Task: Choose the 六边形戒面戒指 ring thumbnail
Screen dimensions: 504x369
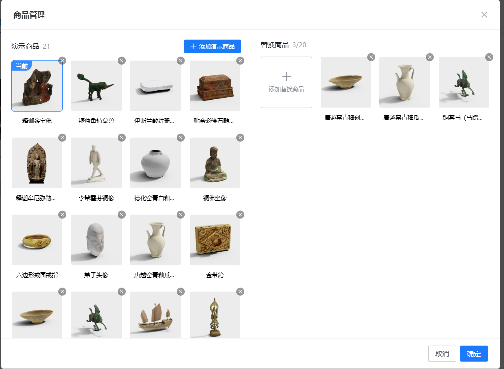Action: click(37, 240)
